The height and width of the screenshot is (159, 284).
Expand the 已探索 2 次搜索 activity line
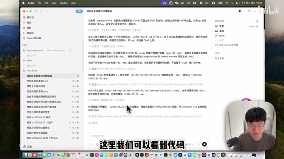[x=106, y=46]
